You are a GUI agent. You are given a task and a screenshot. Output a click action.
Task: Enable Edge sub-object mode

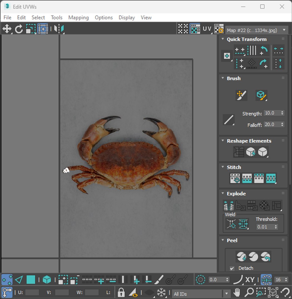tap(19, 280)
